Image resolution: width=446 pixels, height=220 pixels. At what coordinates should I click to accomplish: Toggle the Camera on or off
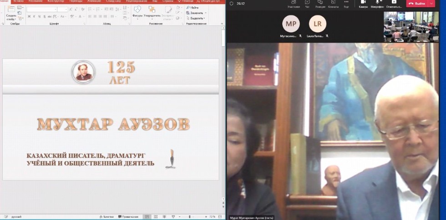(x=363, y=4)
